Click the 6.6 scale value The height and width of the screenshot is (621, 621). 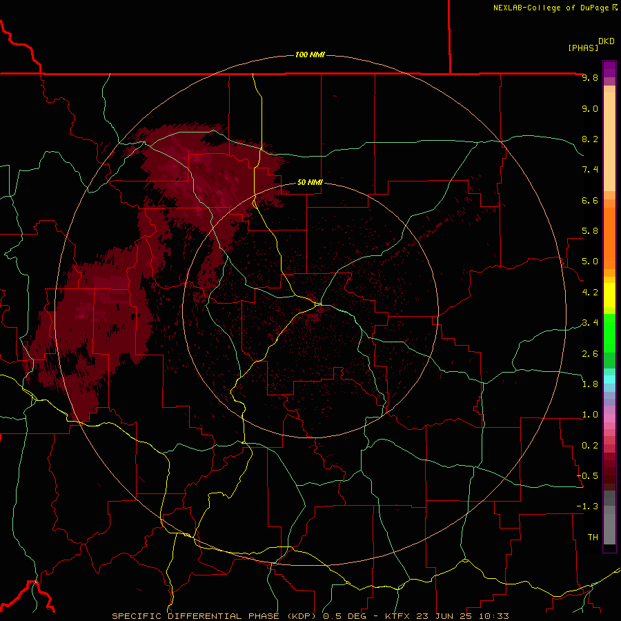[590, 200]
